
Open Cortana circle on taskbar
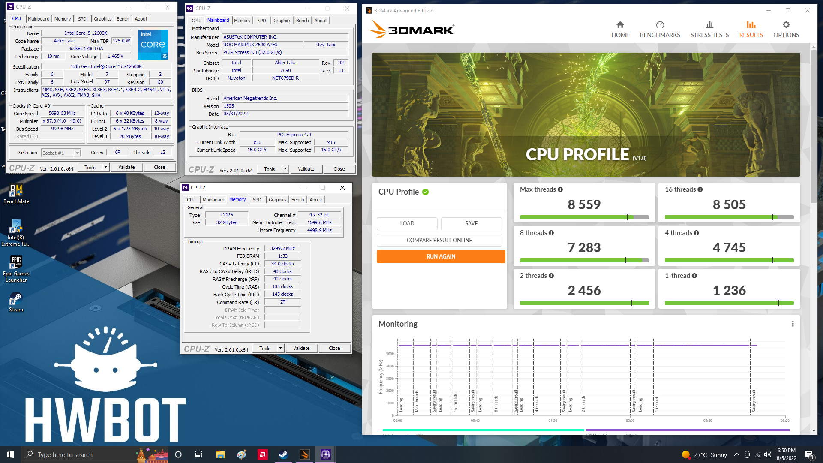(x=178, y=454)
